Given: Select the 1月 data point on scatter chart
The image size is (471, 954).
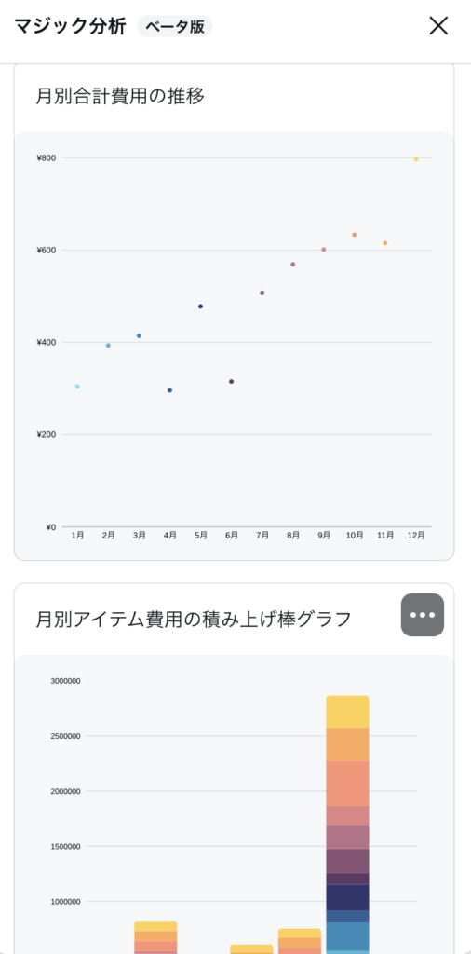Looking at the screenshot, I should tap(77, 387).
